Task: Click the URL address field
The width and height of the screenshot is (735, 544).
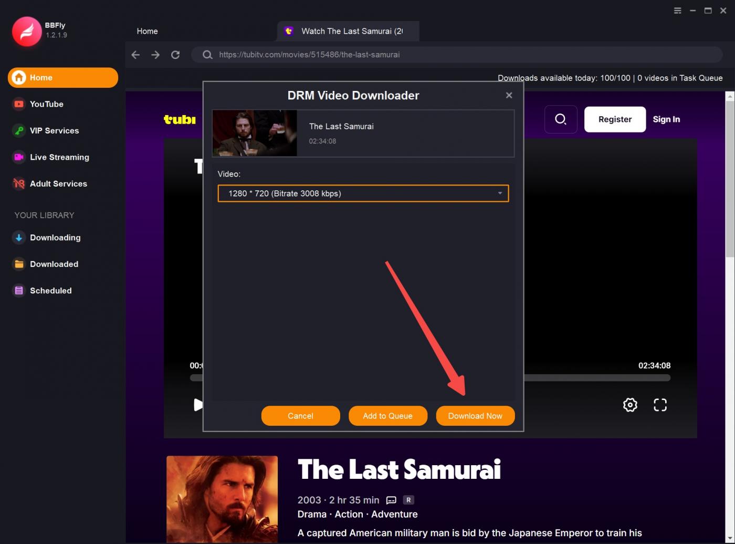Action: click(457, 55)
